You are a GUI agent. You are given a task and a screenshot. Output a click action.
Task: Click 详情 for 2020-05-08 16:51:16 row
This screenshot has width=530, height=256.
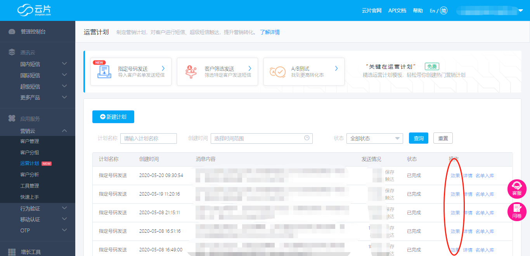(468, 231)
